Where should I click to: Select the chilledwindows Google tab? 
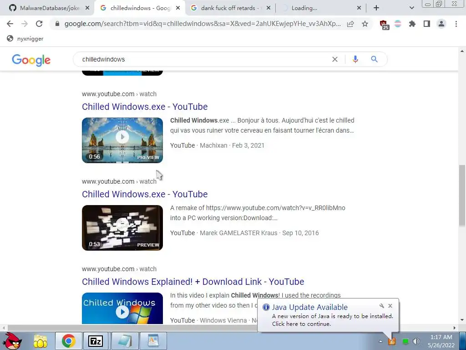click(x=140, y=8)
